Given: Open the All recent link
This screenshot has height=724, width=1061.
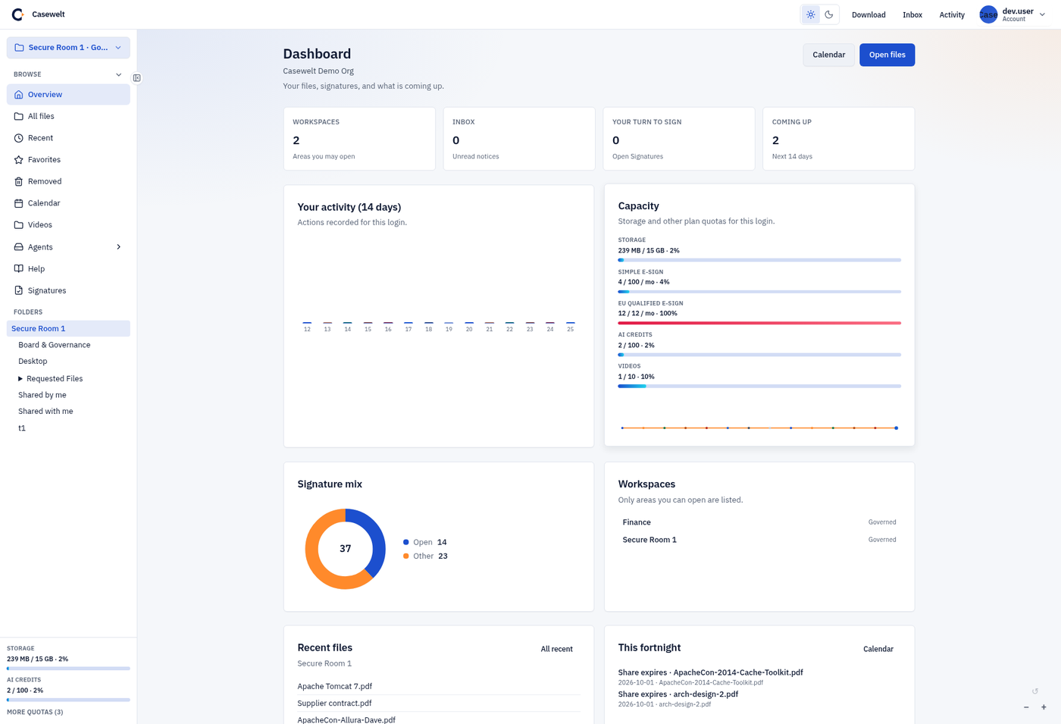Looking at the screenshot, I should (x=556, y=649).
